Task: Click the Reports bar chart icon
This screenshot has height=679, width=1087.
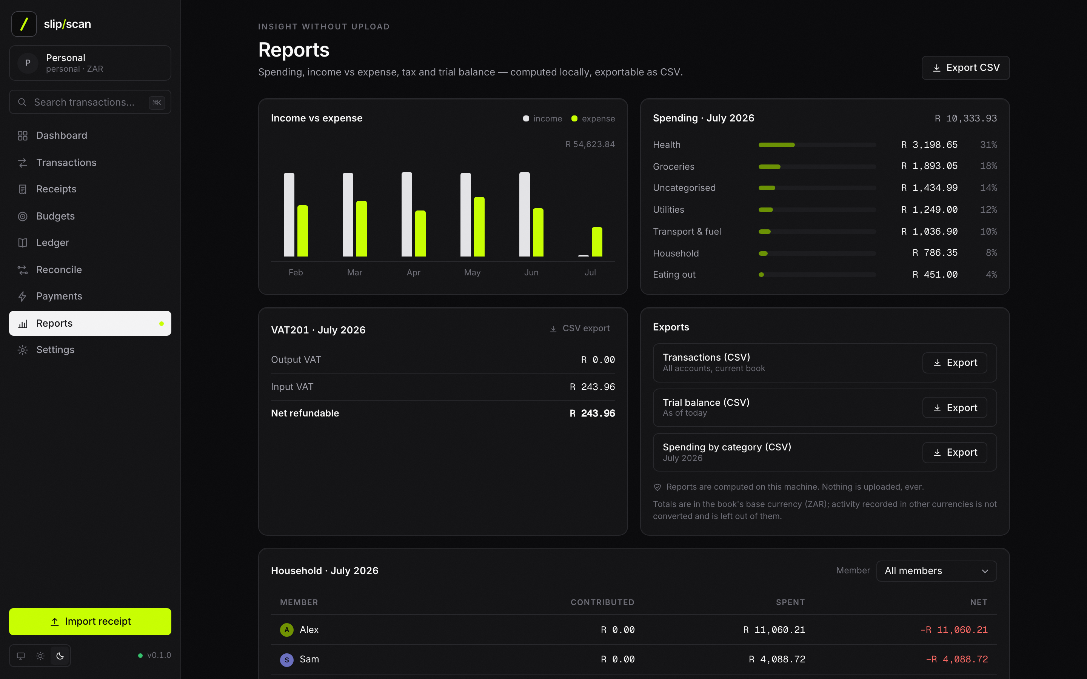Action: (x=23, y=324)
